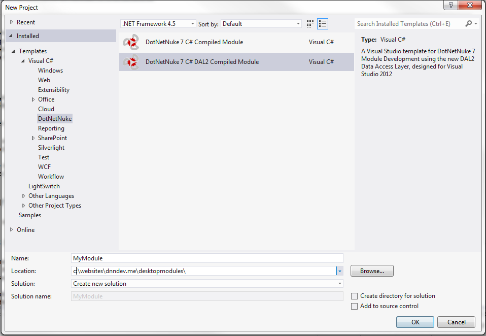Click the Name input field
The height and width of the screenshot is (336, 486).
click(203, 258)
